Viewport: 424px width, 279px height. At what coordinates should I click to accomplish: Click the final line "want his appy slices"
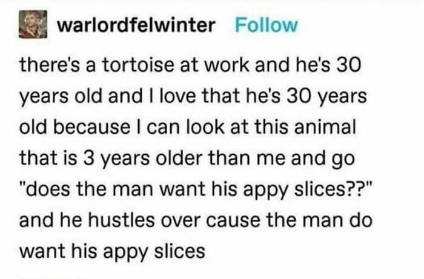pos(112,250)
